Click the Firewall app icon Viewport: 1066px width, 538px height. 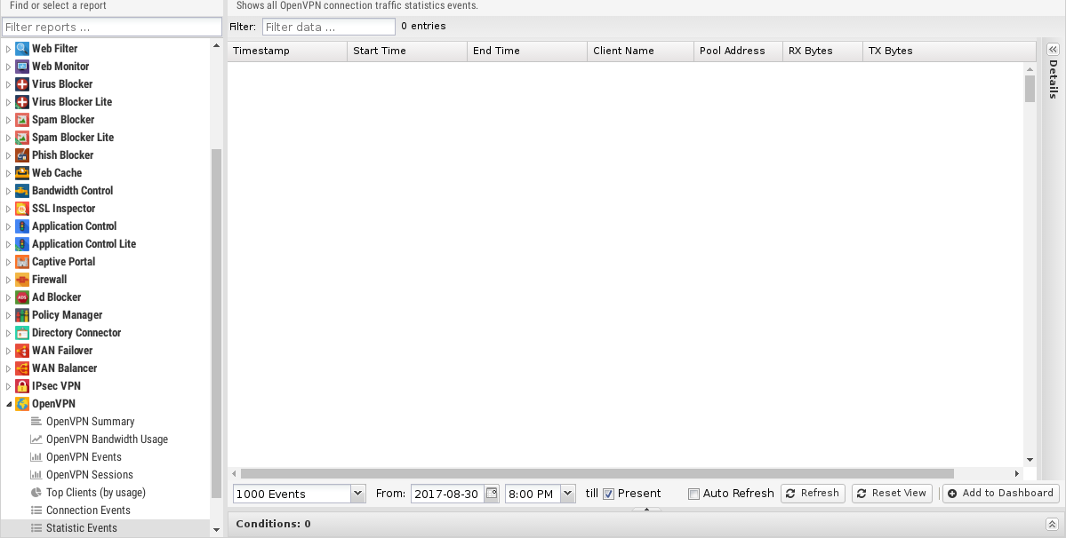[x=21, y=280]
